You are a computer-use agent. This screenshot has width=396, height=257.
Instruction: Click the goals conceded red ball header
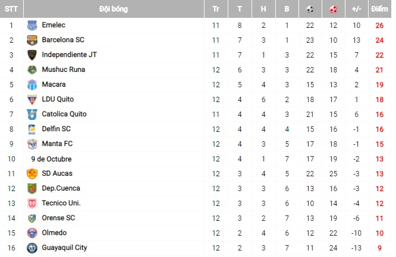333,9
